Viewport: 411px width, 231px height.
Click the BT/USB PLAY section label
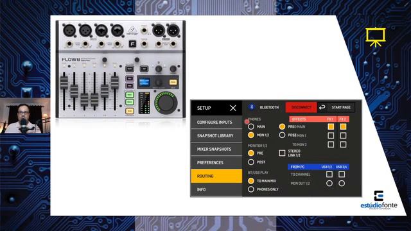coord(258,173)
